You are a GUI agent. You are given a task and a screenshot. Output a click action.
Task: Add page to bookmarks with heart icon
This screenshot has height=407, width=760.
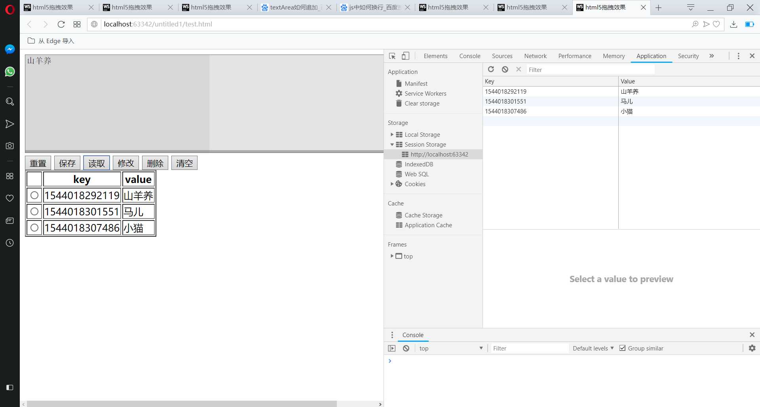716,24
